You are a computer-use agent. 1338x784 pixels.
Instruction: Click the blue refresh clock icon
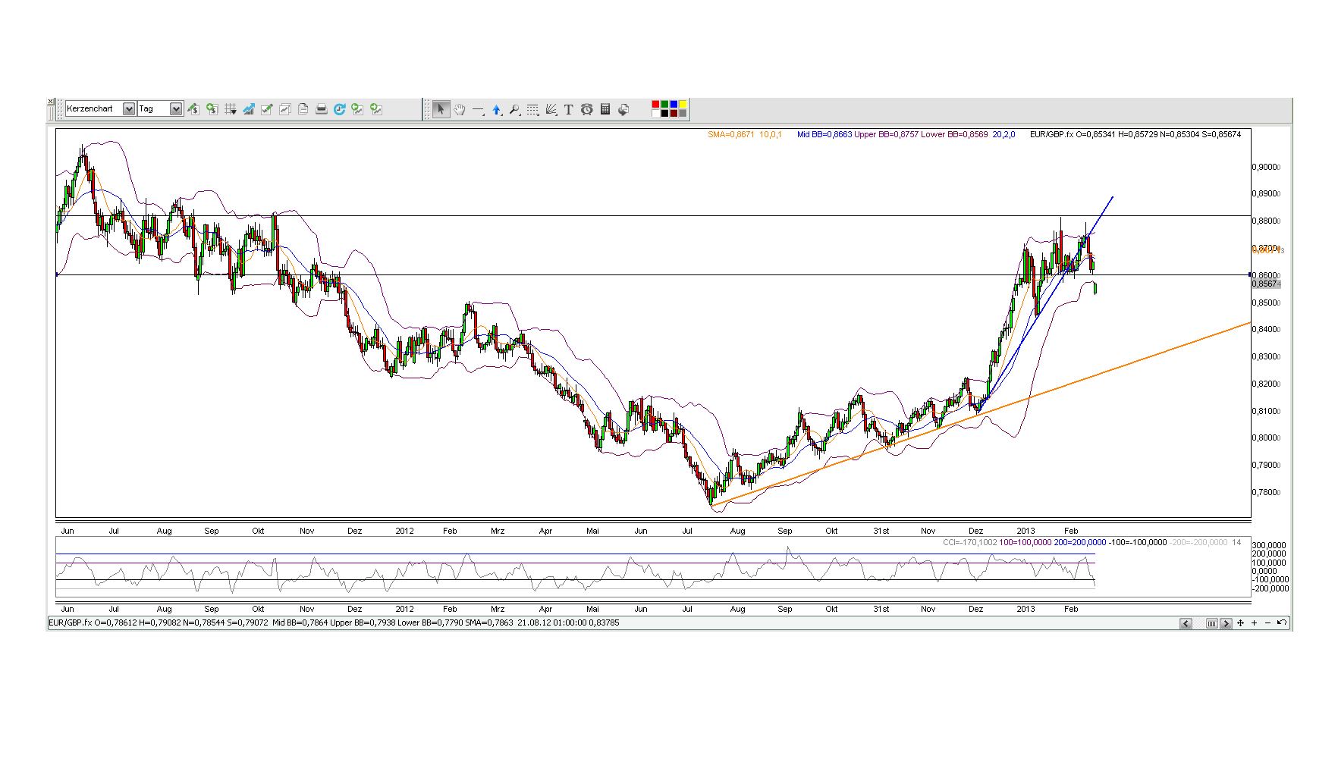point(339,109)
